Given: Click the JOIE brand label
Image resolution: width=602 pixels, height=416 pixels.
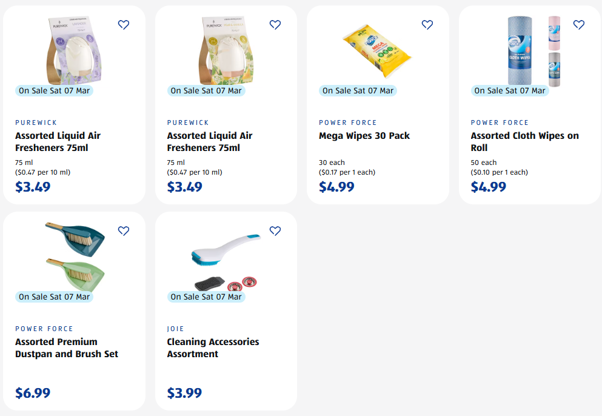Looking at the screenshot, I should tap(176, 329).
